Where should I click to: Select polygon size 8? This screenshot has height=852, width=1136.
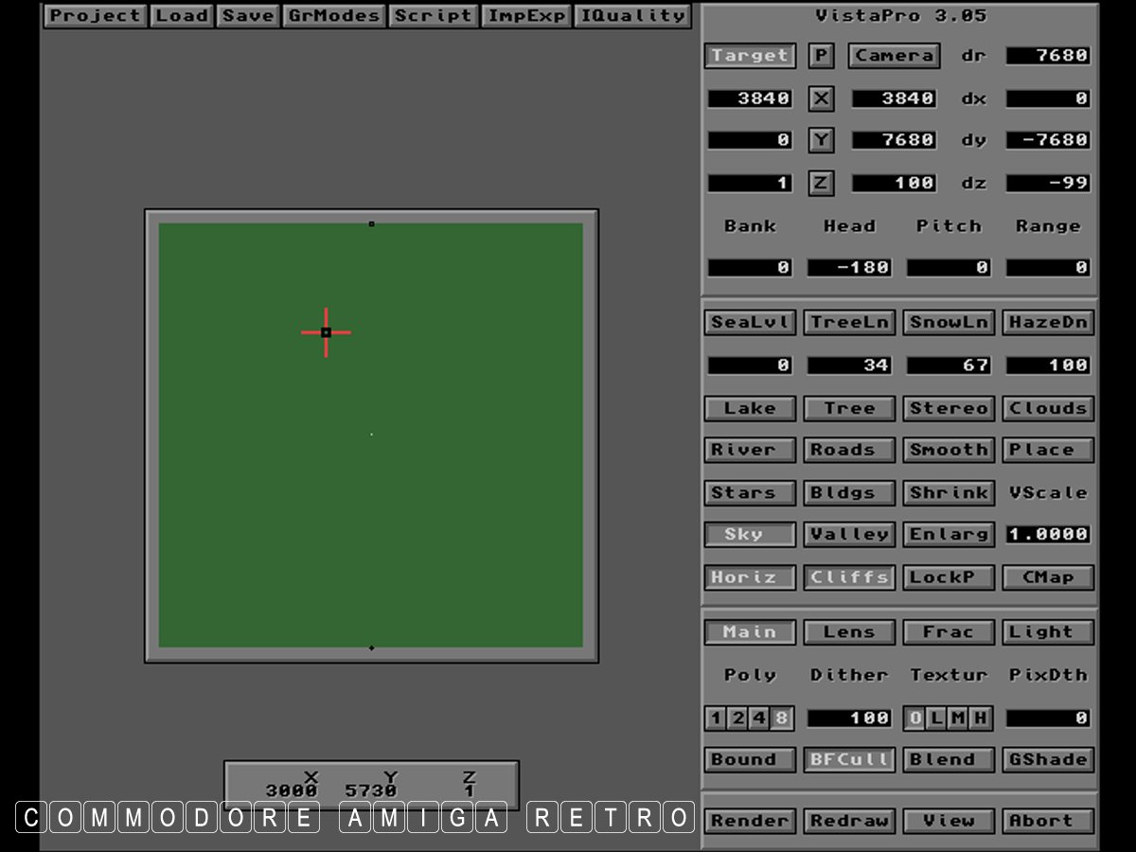[x=782, y=719]
